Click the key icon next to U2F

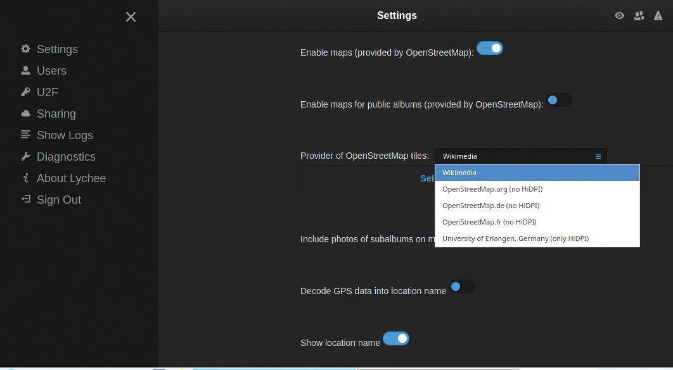coord(26,92)
